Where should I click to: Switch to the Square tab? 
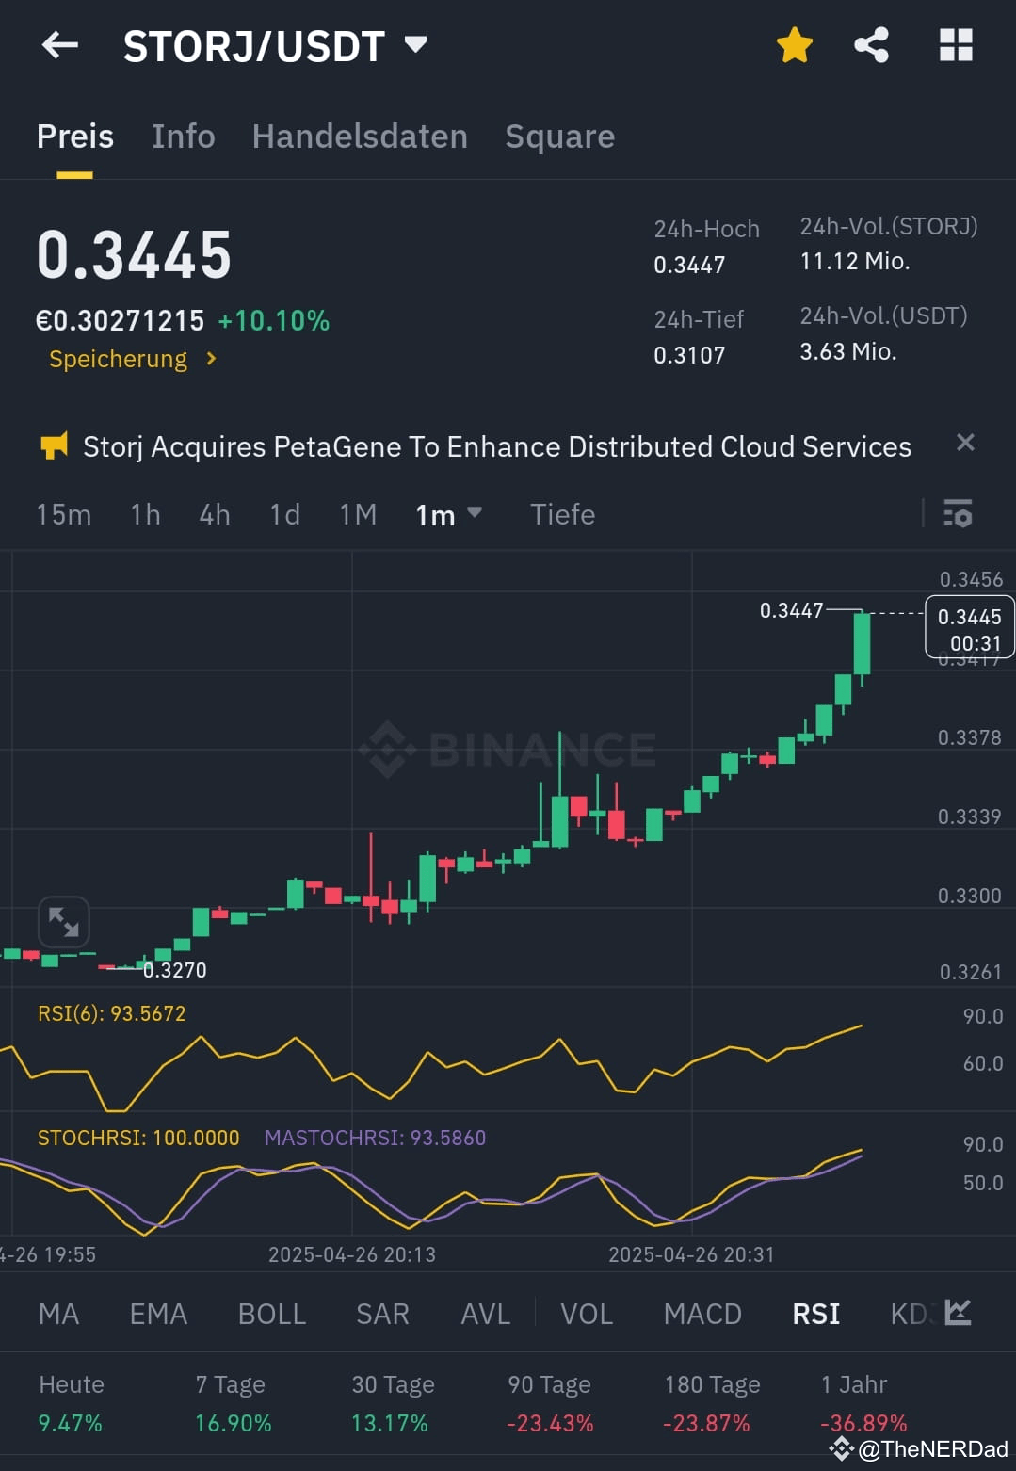coord(560,137)
